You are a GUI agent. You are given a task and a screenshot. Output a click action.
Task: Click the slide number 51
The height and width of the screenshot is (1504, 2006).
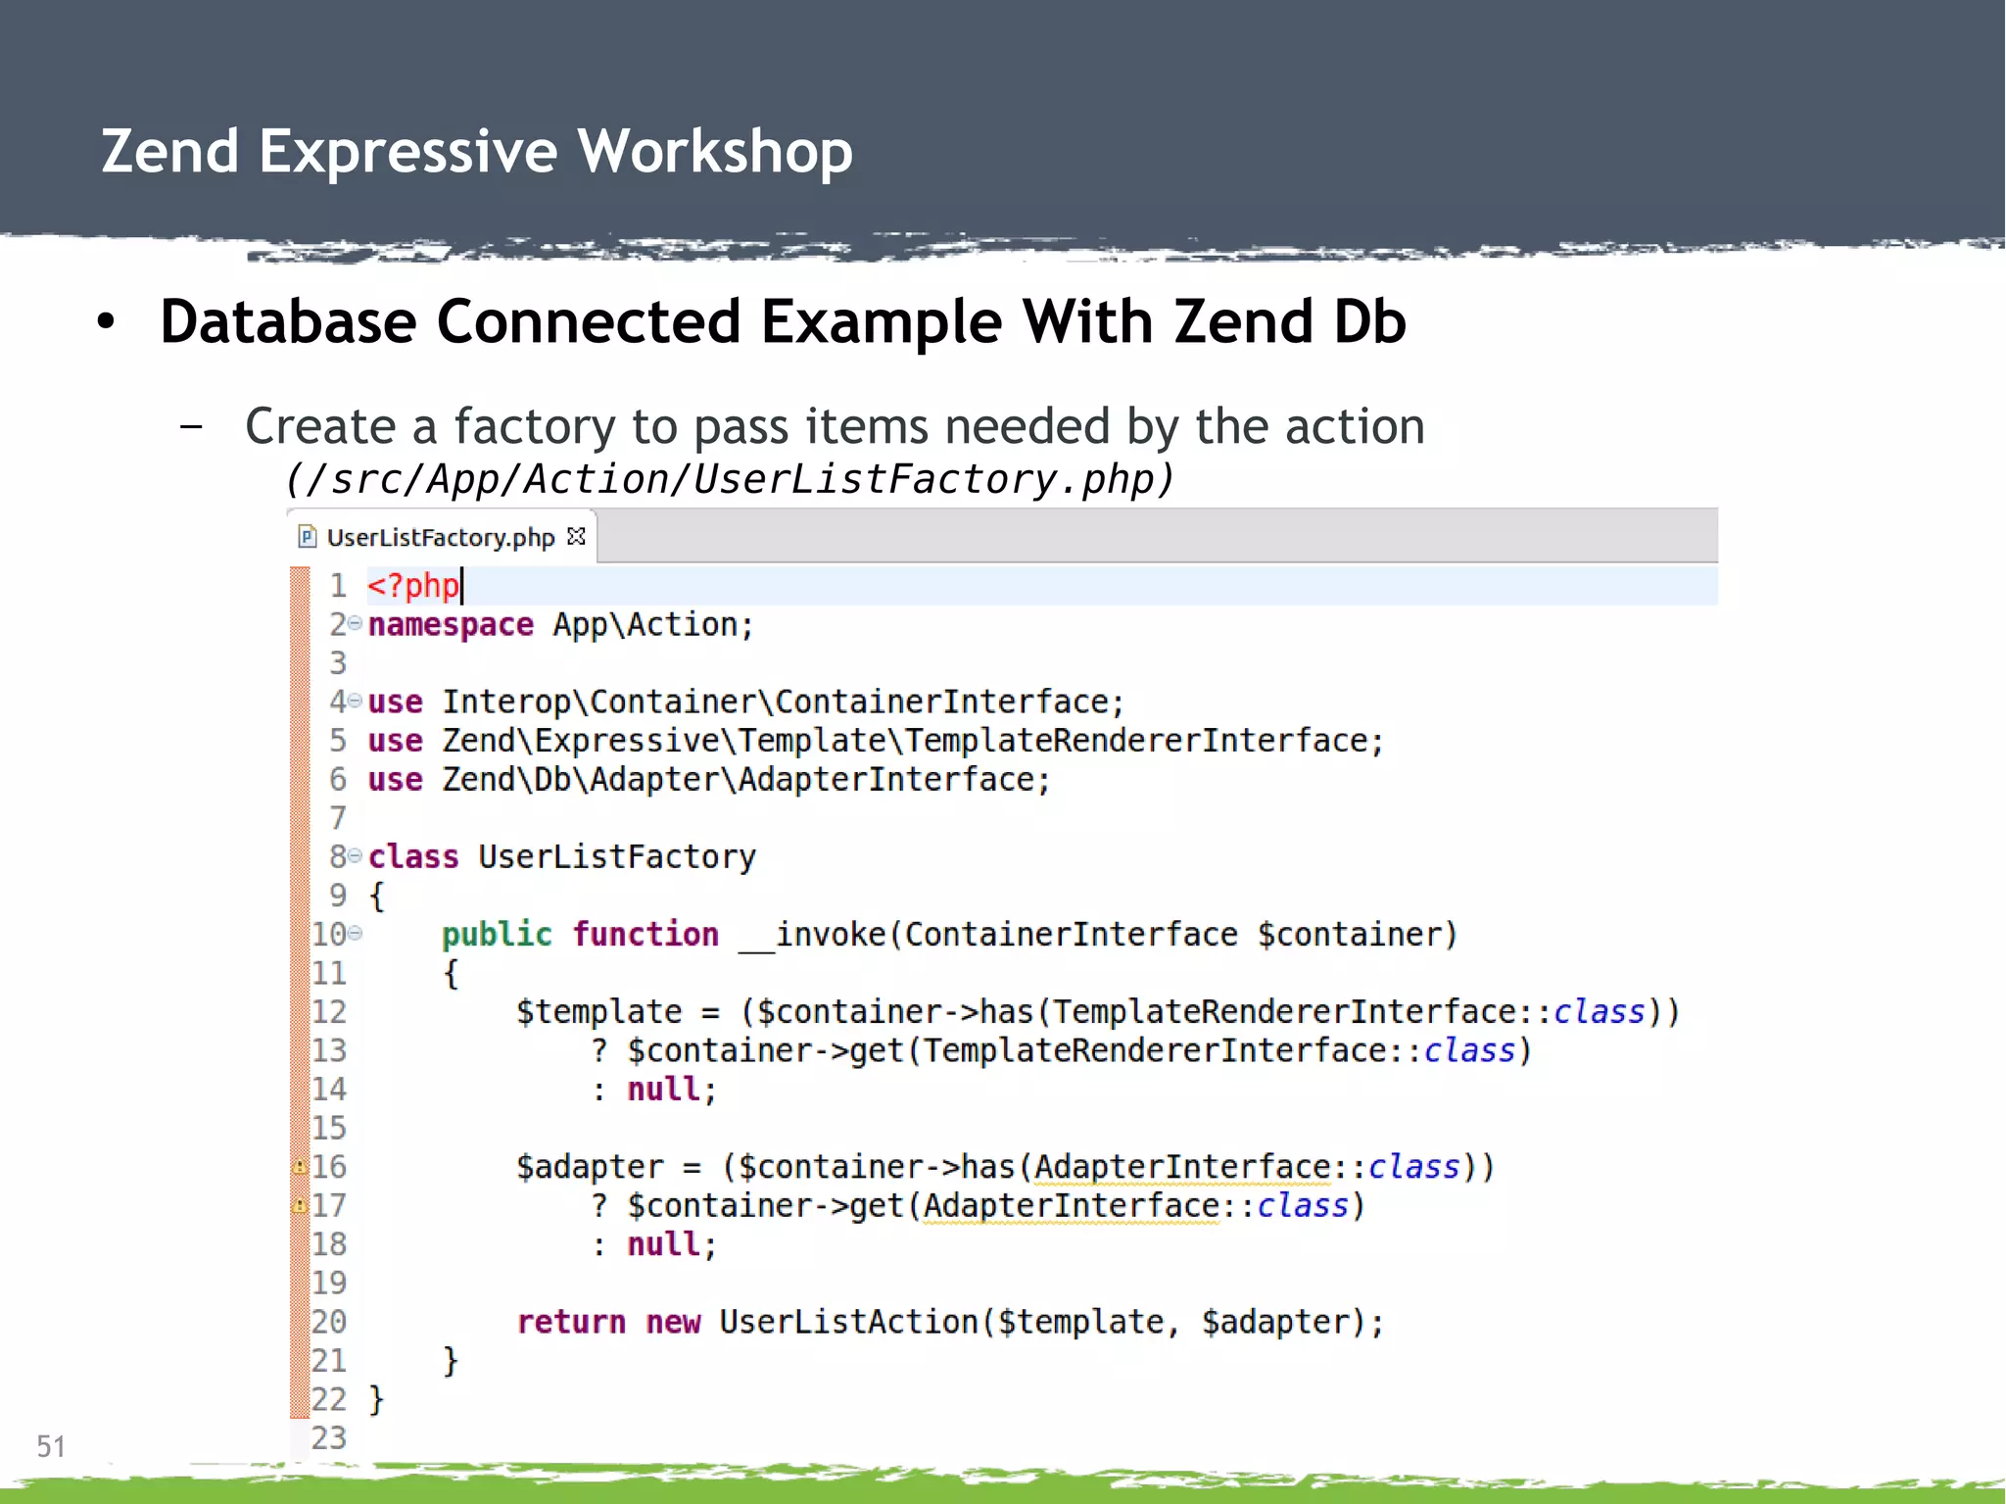(51, 1446)
